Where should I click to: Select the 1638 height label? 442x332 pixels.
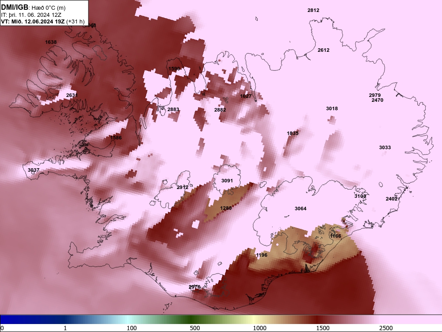(x=51, y=42)
